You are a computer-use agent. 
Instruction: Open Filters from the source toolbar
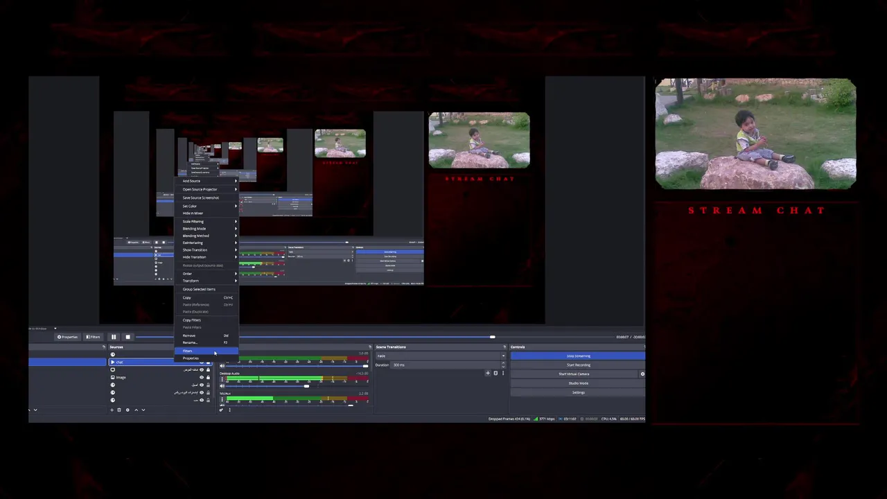tap(93, 337)
